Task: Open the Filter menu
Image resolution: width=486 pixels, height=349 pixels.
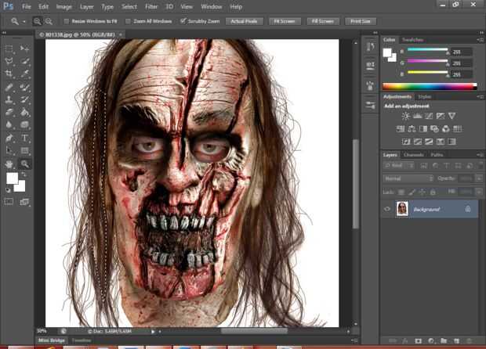Action: [x=151, y=6]
